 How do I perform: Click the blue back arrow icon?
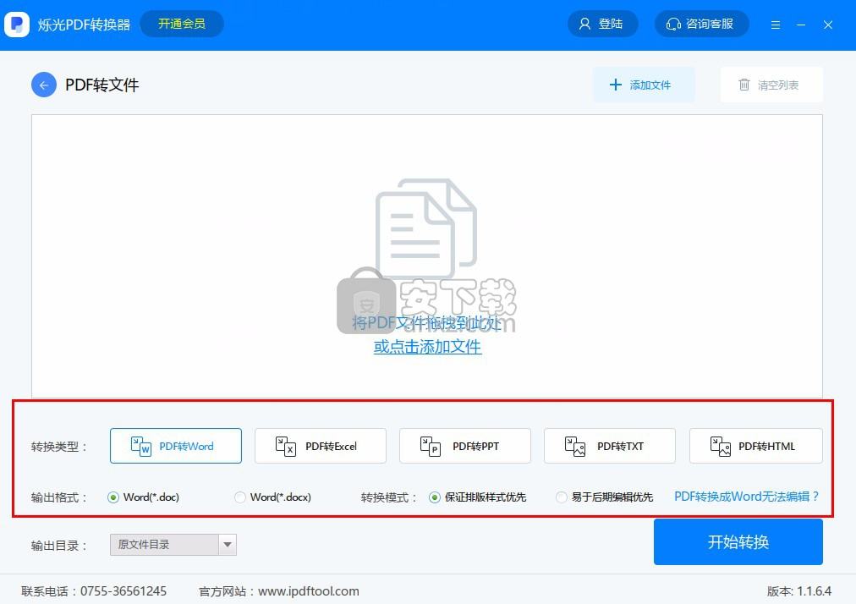[44, 85]
